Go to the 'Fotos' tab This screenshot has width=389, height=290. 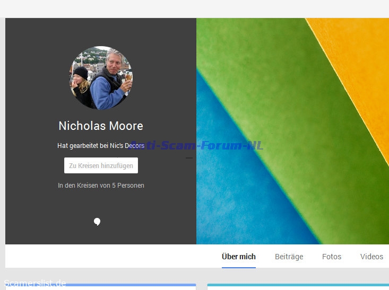point(332,257)
